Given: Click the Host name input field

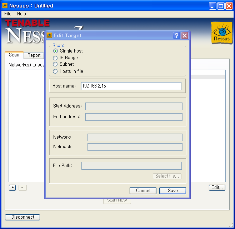Looking at the screenshot, I should (x=131, y=86).
